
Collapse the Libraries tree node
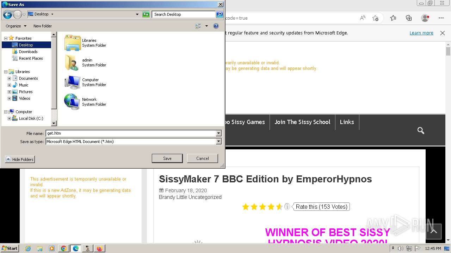[6, 72]
